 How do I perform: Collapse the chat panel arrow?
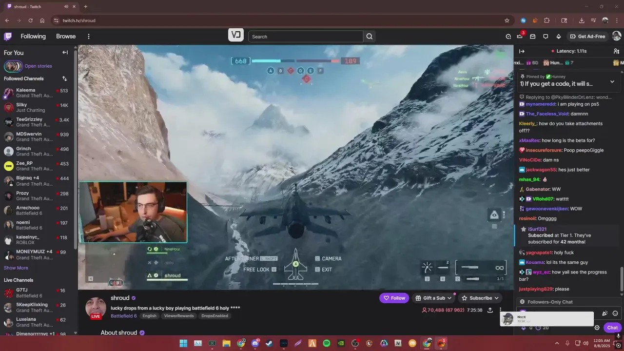click(x=522, y=51)
